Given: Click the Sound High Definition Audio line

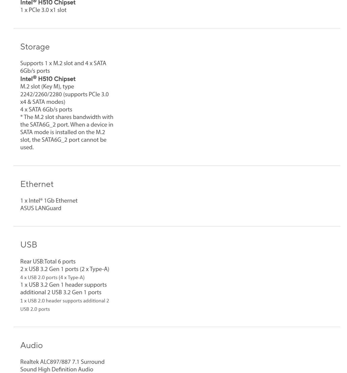Looking at the screenshot, I should point(57,369).
